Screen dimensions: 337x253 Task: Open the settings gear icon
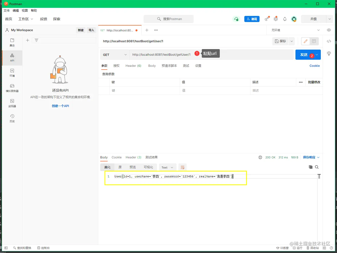tap(276, 19)
